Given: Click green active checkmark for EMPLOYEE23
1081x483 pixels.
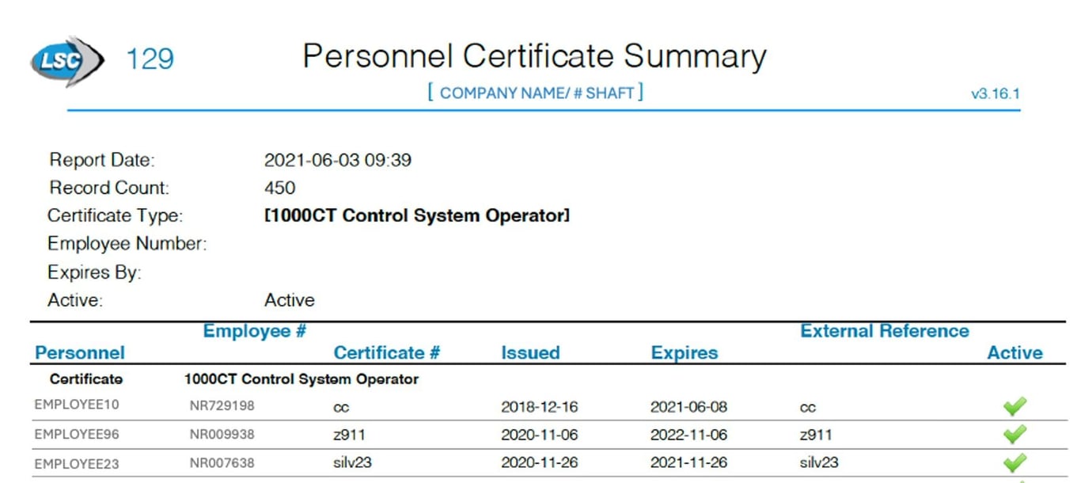Looking at the screenshot, I should click(x=1014, y=462).
